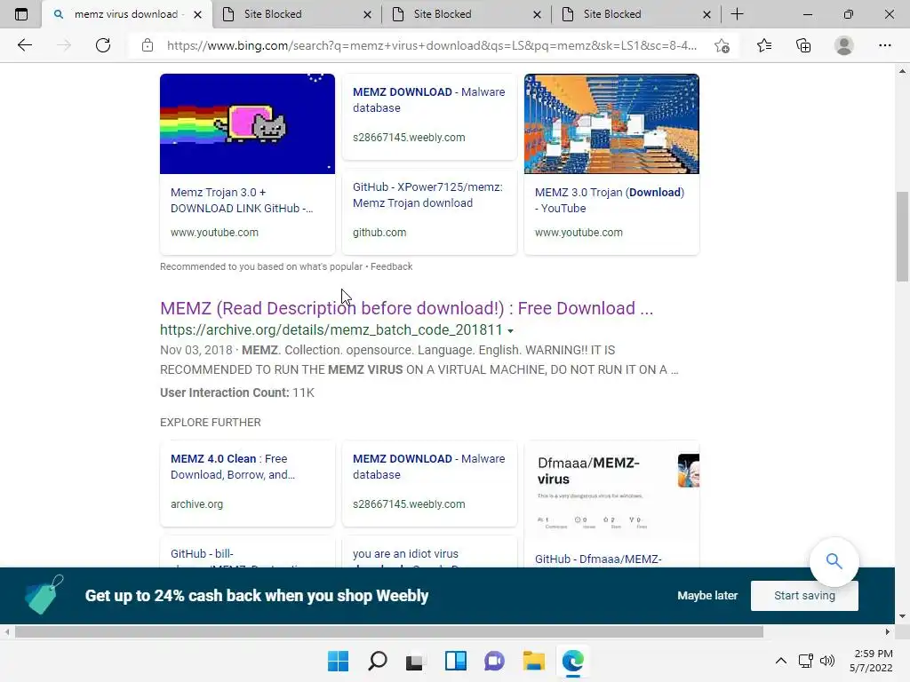Image resolution: width=910 pixels, height=682 pixels.
Task: Open the Favorites list icon
Action: 763,45
